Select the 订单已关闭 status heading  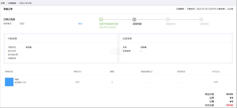click(x=9, y=20)
